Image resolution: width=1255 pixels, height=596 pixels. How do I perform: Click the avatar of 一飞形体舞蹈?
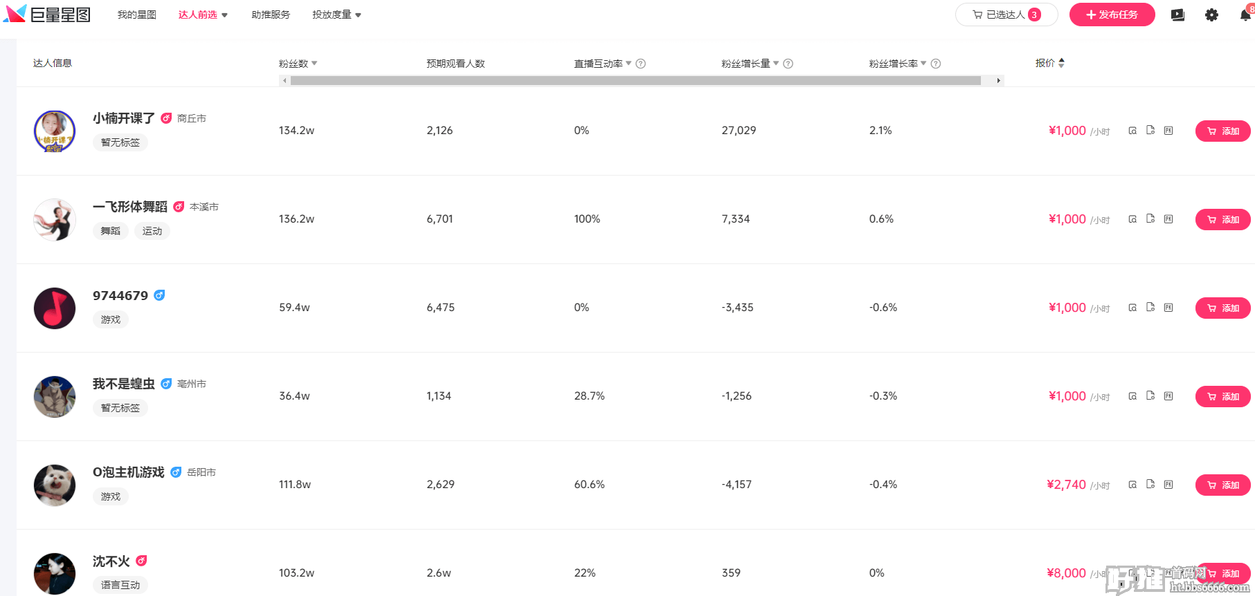(55, 220)
